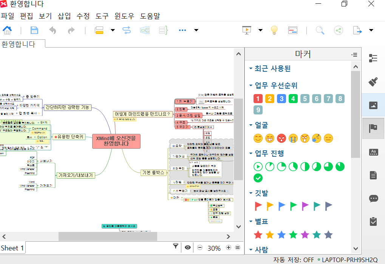385x264 pixels.
Task: Open the 마커 panel view menu
Action: (354, 55)
